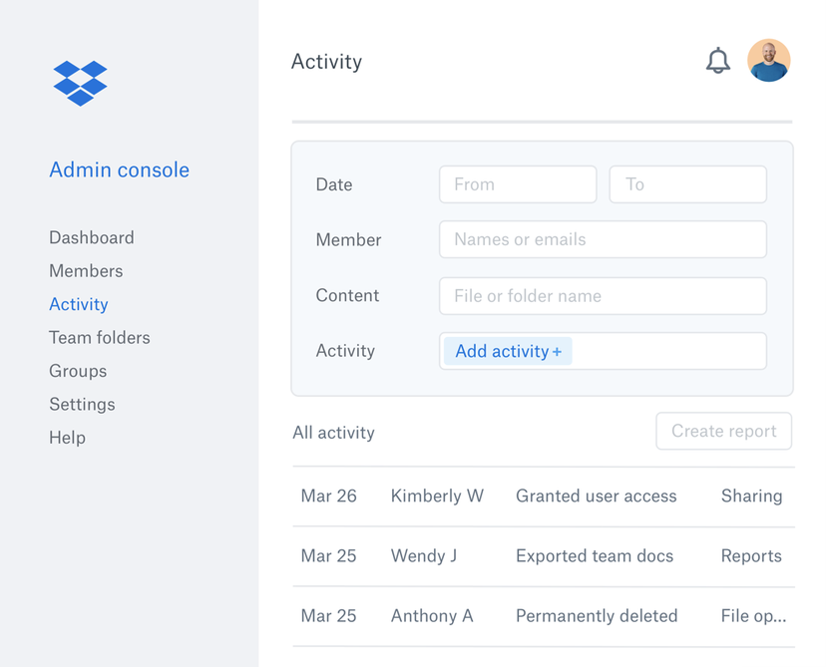Click Add activity to filter activities
This screenshot has height=667, width=826.
pos(507,351)
